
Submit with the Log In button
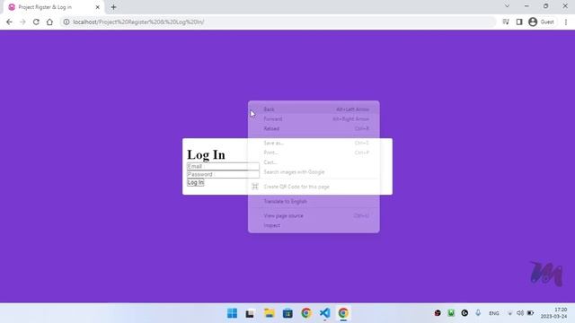196,182
